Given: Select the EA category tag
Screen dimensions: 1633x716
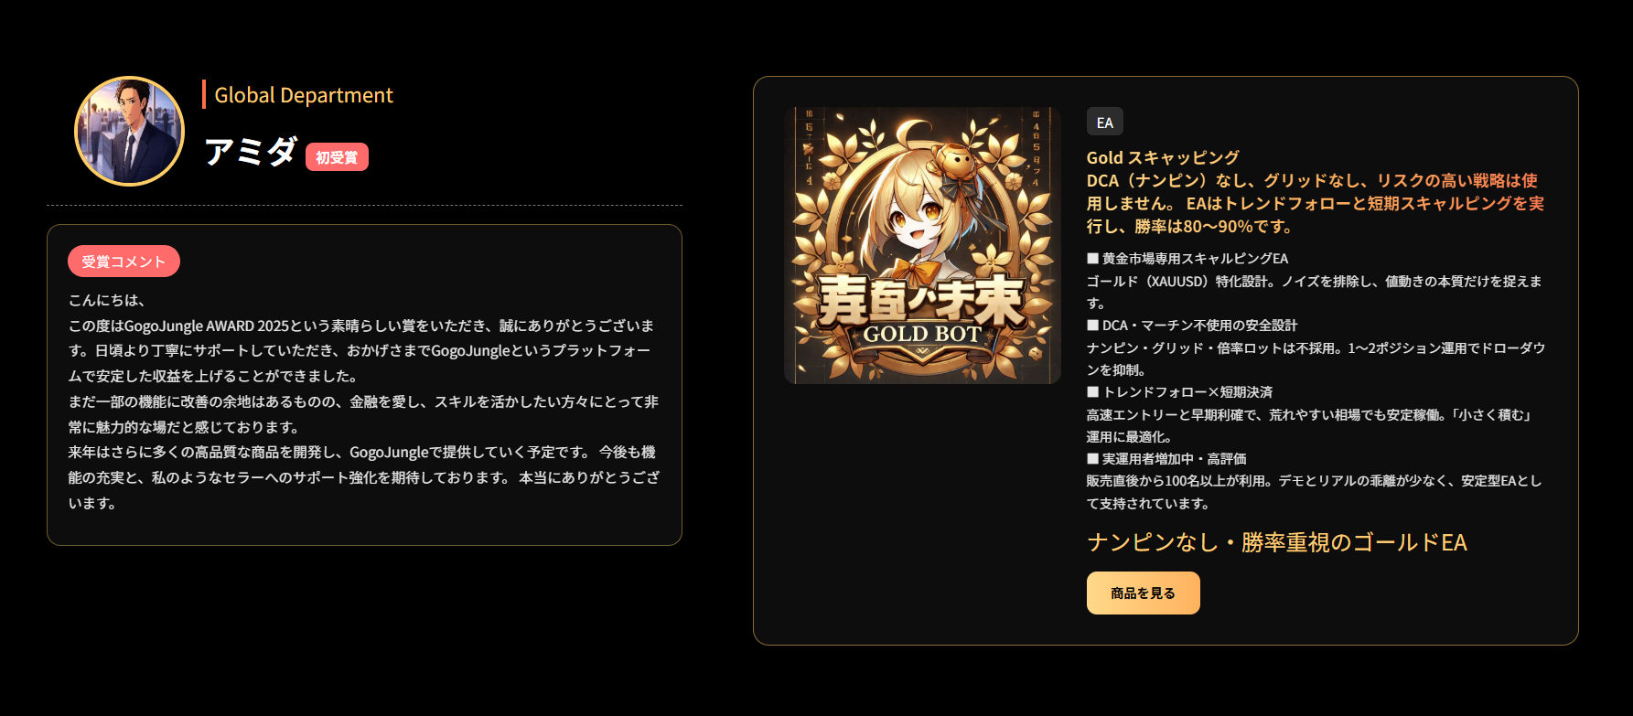Looking at the screenshot, I should [1104, 122].
